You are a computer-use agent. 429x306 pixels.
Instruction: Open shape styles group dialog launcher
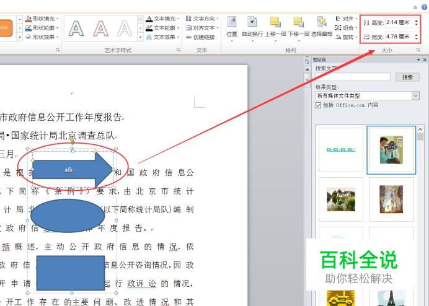pos(58,50)
